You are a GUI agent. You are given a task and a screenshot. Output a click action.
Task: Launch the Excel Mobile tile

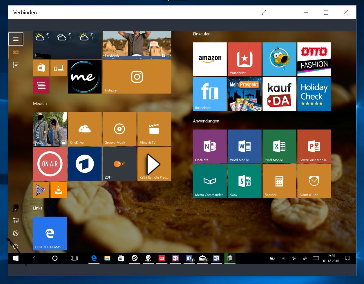(279, 146)
